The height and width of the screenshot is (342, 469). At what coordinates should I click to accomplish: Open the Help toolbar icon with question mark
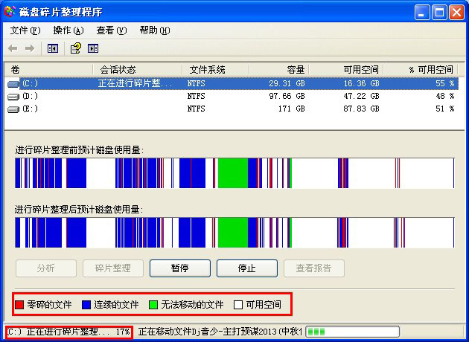click(75, 48)
